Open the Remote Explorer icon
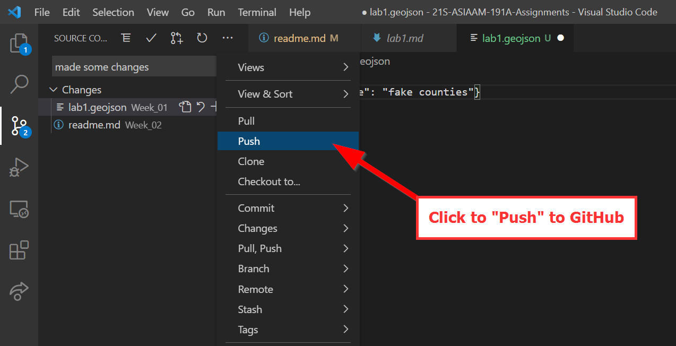The image size is (676, 346). click(19, 209)
